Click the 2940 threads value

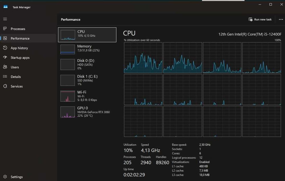(146, 163)
